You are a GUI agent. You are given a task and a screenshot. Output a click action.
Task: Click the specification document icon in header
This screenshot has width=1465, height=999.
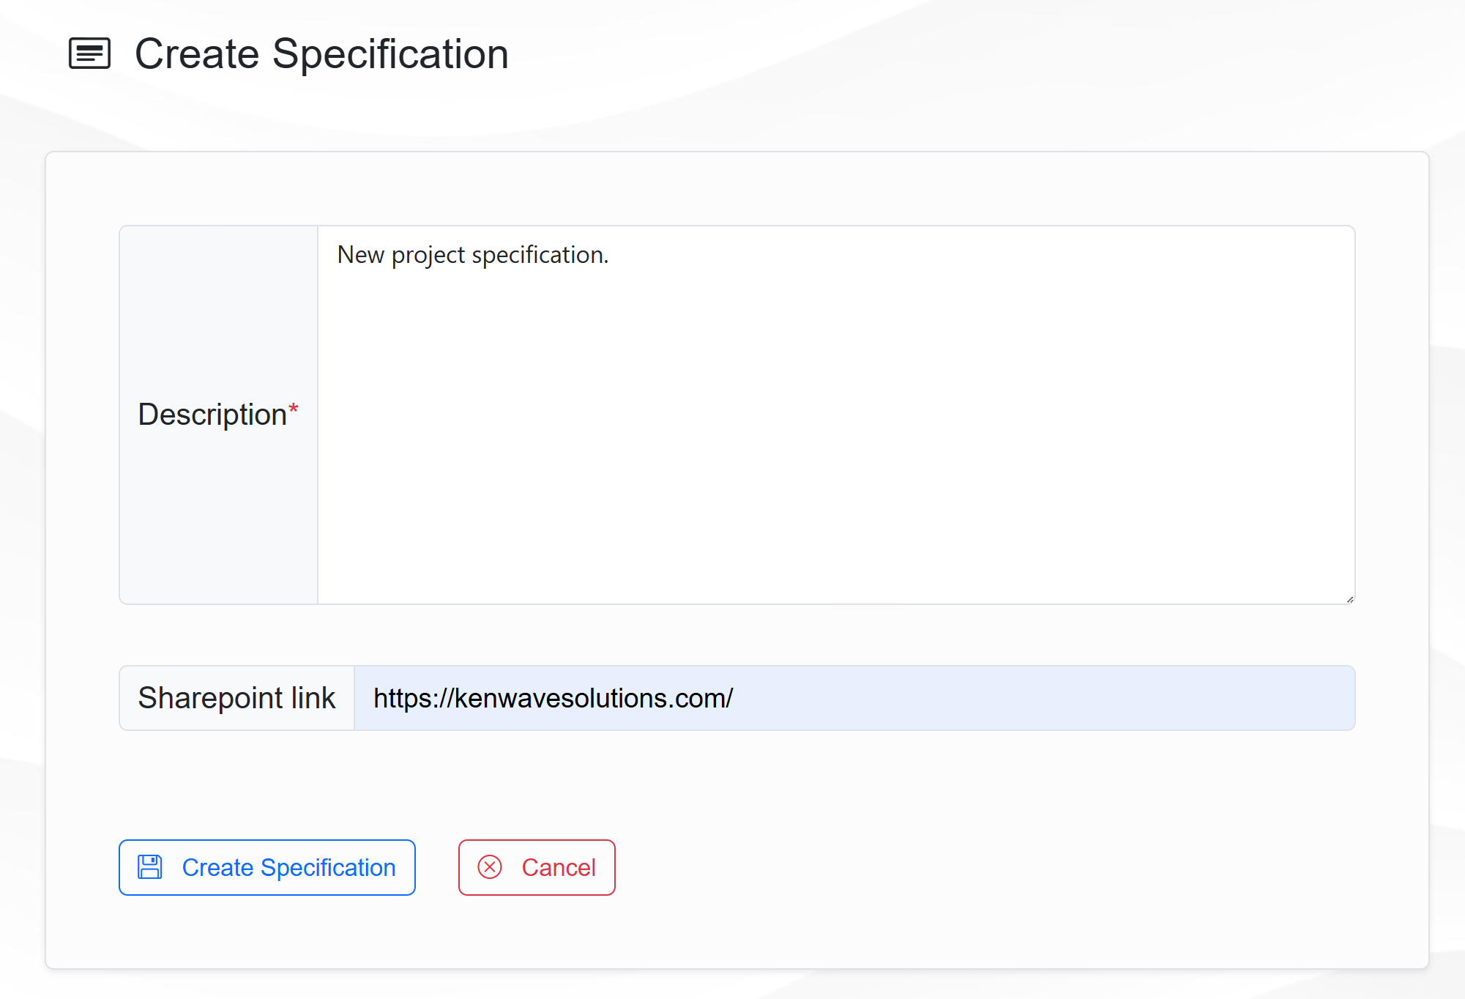(89, 53)
